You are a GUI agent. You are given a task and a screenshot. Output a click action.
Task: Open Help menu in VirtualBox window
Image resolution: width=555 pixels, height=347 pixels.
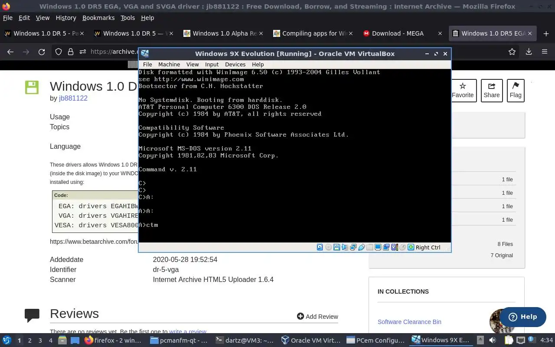tap(258, 64)
